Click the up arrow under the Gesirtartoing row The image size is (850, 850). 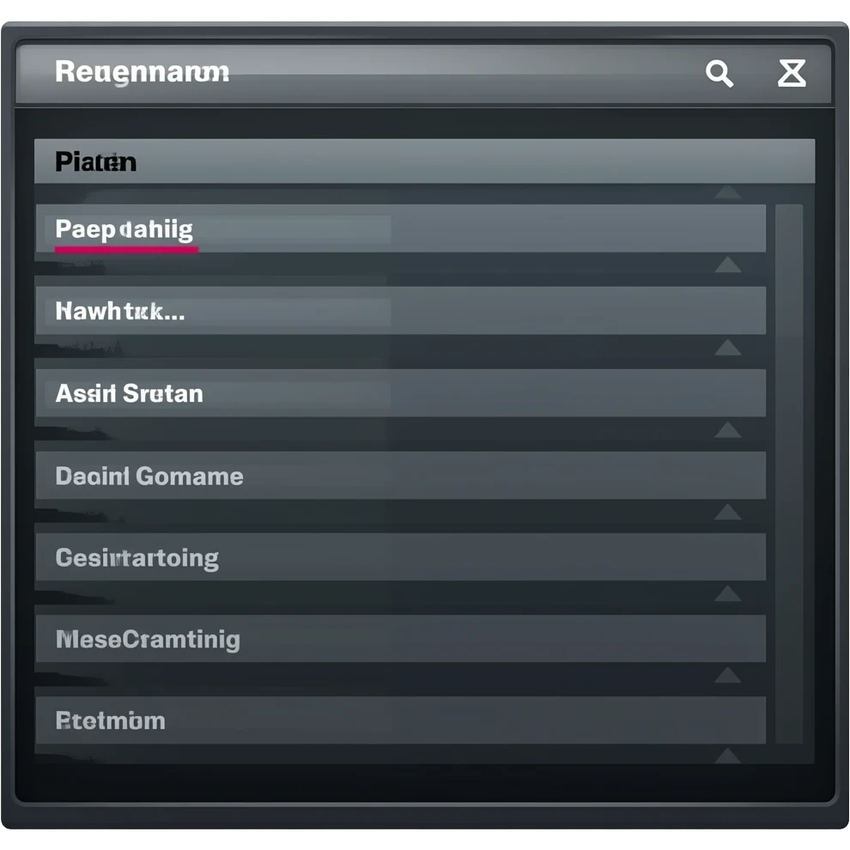pyautogui.click(x=727, y=593)
